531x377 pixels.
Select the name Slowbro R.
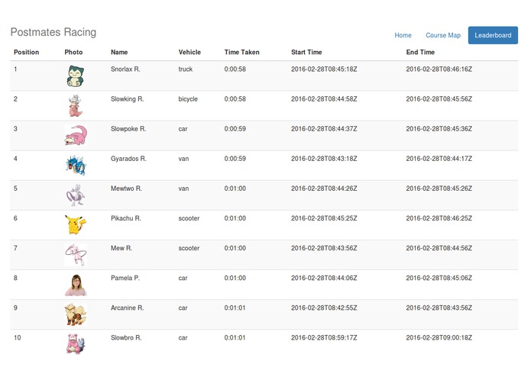(x=126, y=337)
